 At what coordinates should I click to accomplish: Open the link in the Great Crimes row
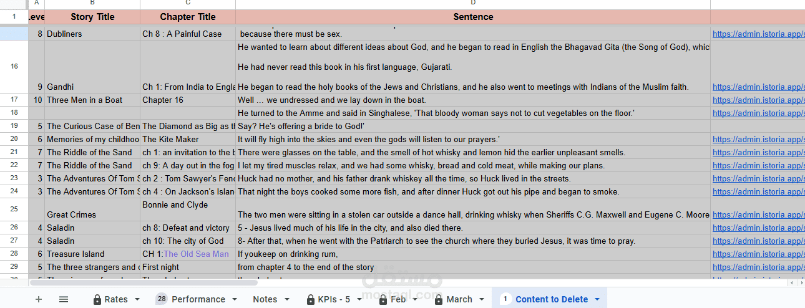758,214
